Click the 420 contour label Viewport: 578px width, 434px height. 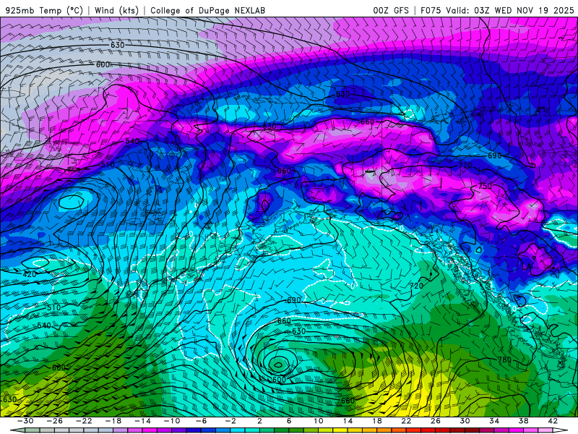click(x=30, y=274)
